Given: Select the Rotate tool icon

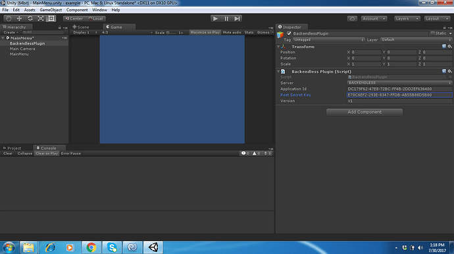Looking at the screenshot, I should [x=30, y=18].
